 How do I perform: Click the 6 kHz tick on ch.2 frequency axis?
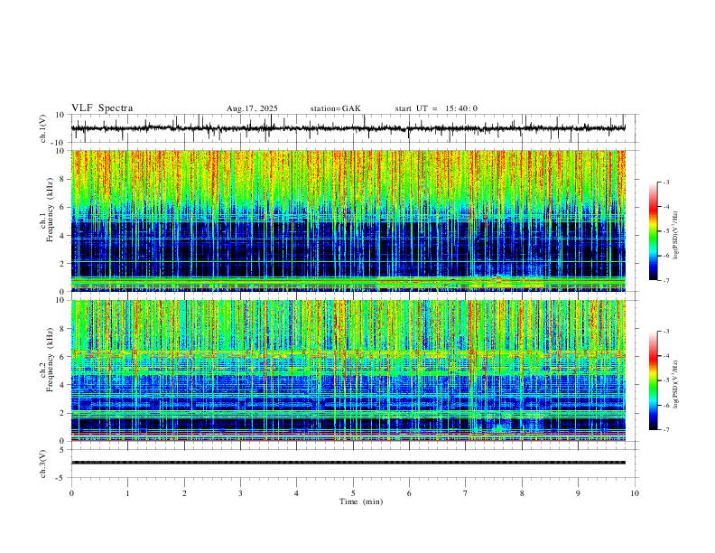(x=61, y=357)
